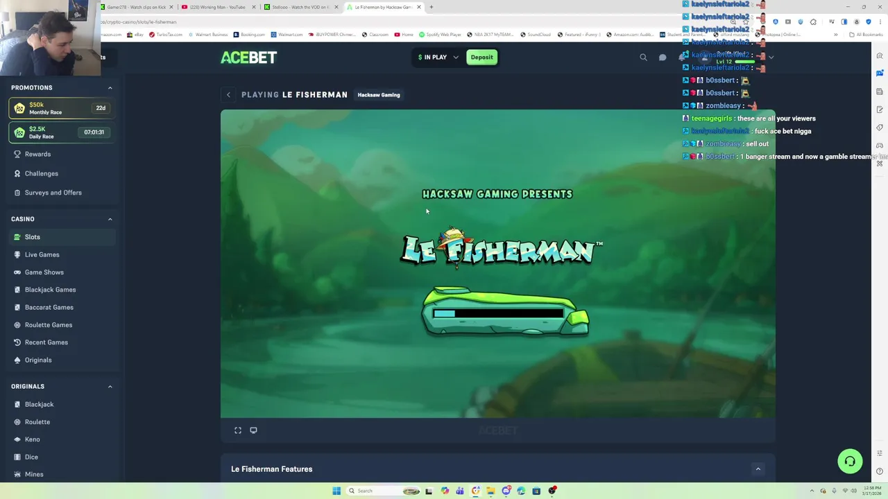888x499 pixels.
Task: Open the Windows Start menu
Action: [x=336, y=491]
